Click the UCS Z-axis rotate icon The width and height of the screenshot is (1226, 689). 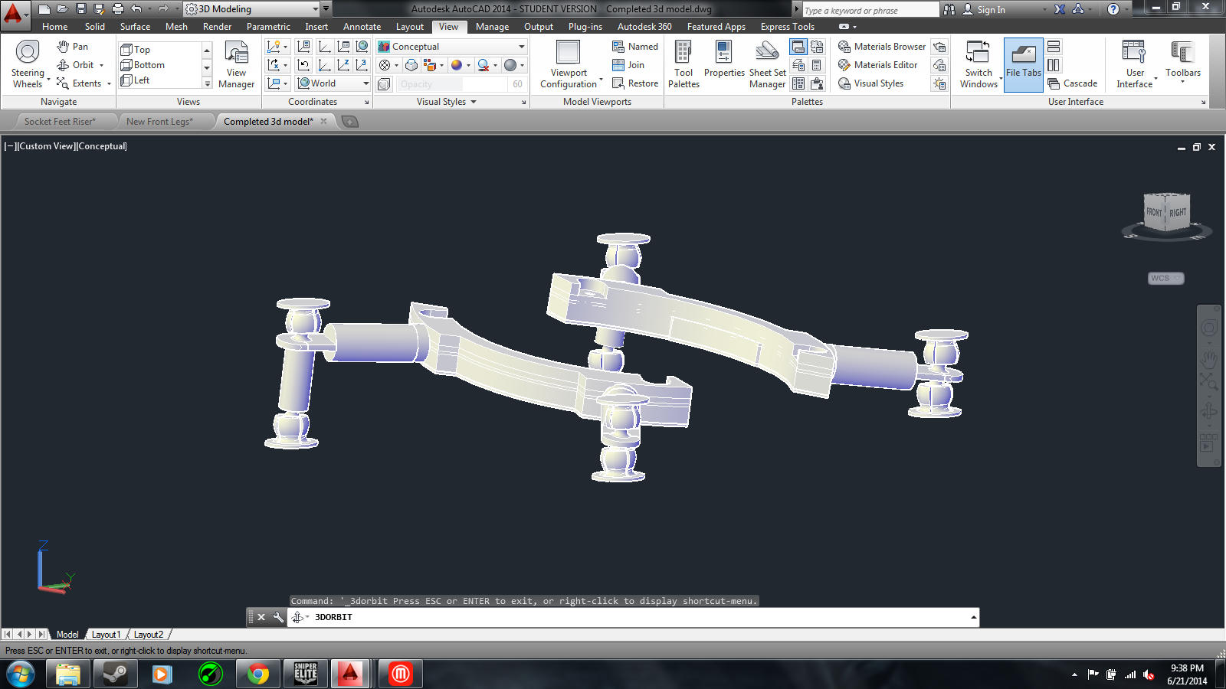(x=343, y=65)
